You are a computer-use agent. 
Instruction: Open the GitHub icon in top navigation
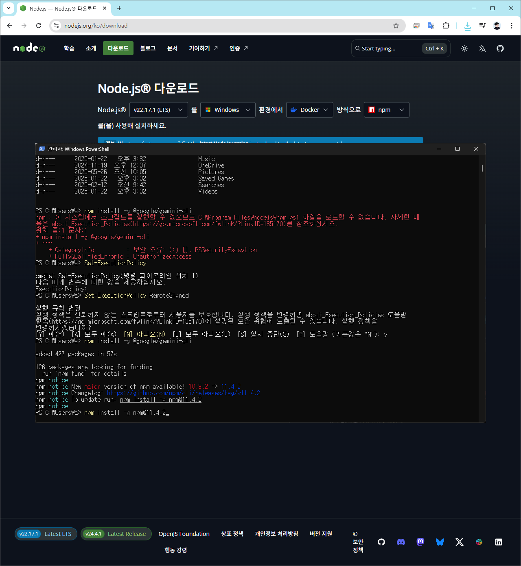pyautogui.click(x=500, y=48)
